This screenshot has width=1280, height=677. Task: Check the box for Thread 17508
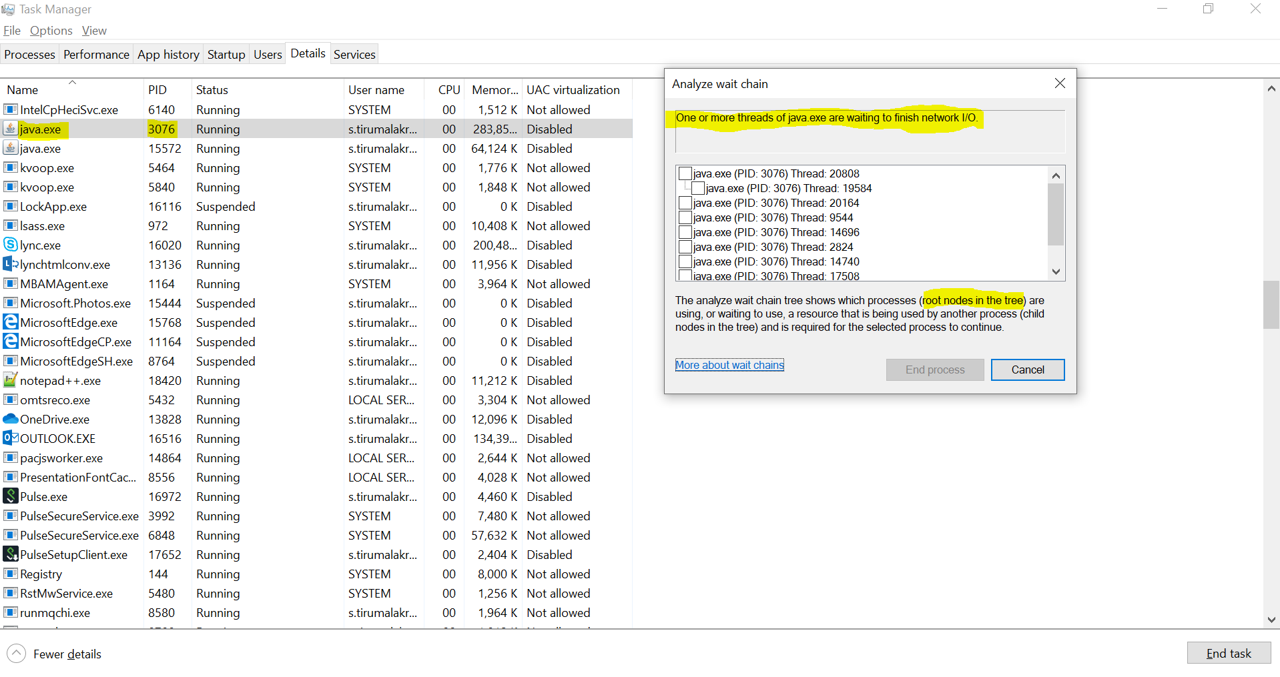(685, 275)
